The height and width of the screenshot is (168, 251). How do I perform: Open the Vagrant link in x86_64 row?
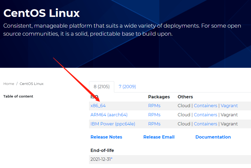[x=229, y=106]
